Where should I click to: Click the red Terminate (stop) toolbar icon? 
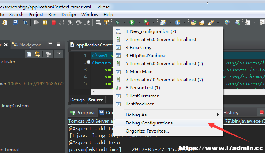[x=54, y=22]
